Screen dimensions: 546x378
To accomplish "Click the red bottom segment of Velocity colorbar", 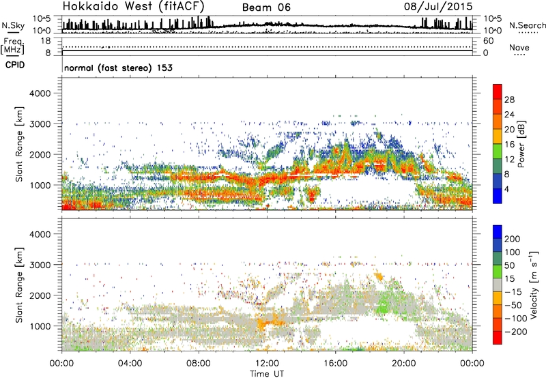I will [498, 338].
